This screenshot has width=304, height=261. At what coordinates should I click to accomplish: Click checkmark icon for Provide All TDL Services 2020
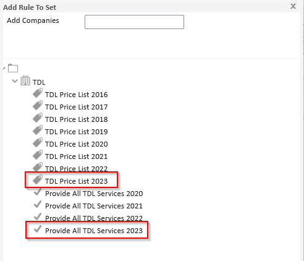(x=38, y=192)
